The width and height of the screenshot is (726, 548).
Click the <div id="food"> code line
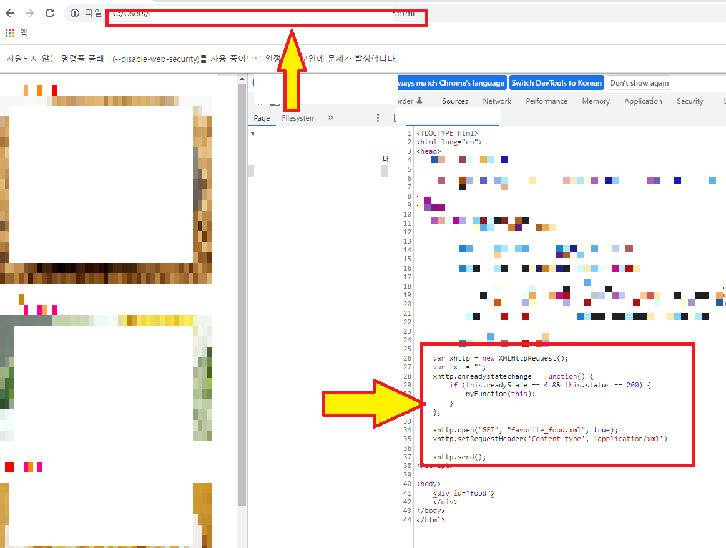[463, 493]
